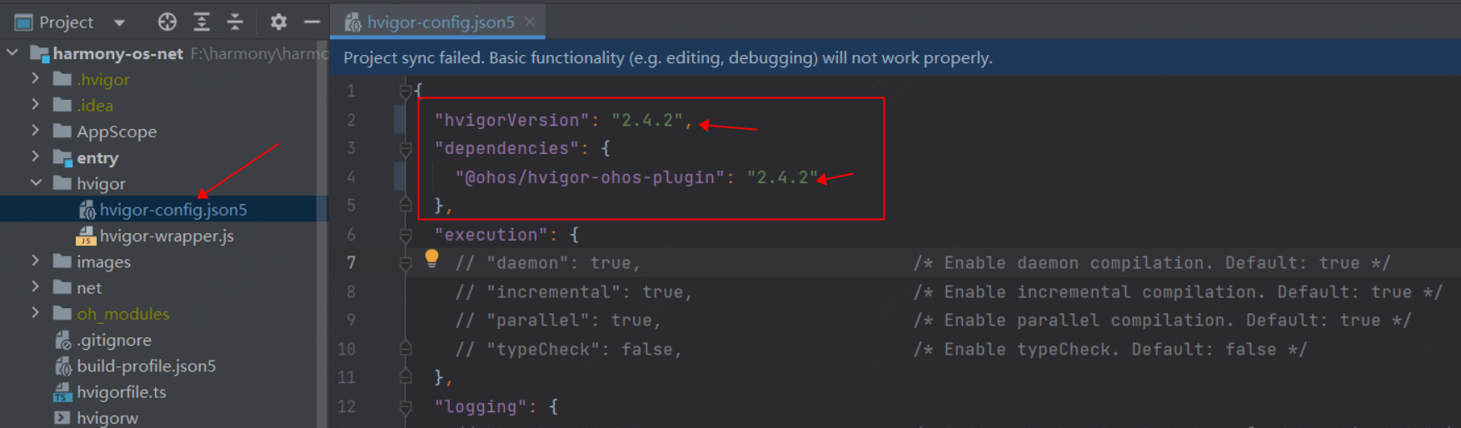Click the AppScope folder name
The width and height of the screenshot is (1461, 428).
pyautogui.click(x=117, y=132)
